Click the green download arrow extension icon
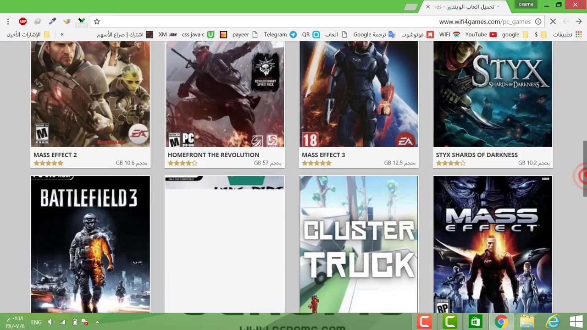Screen dimensions: 587x330 (x=82, y=22)
